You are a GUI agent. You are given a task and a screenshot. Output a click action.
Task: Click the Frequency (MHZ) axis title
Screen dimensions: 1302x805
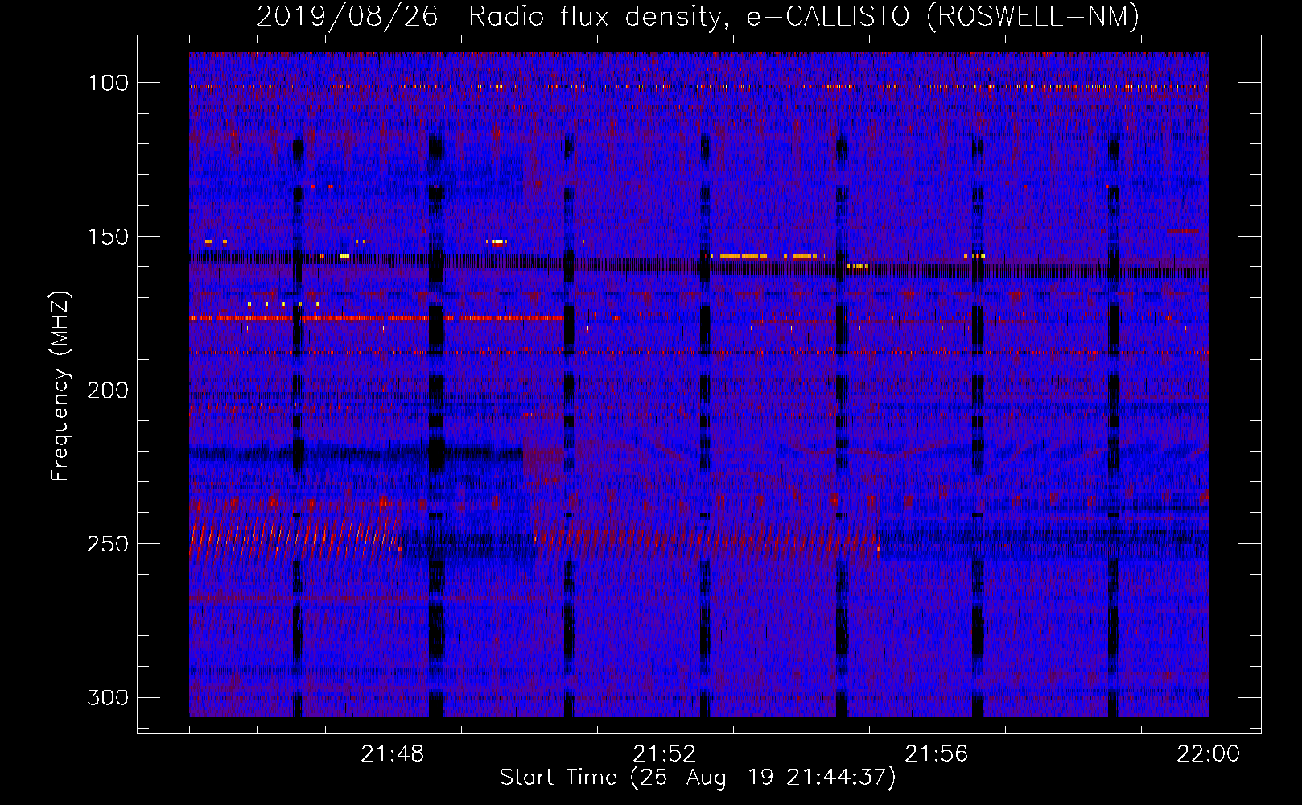pos(61,386)
